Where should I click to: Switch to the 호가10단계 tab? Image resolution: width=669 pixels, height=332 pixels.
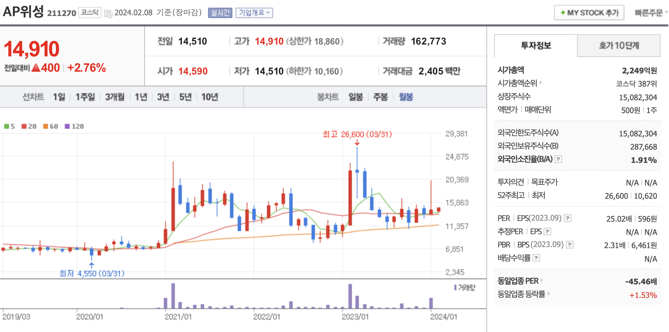pos(619,46)
